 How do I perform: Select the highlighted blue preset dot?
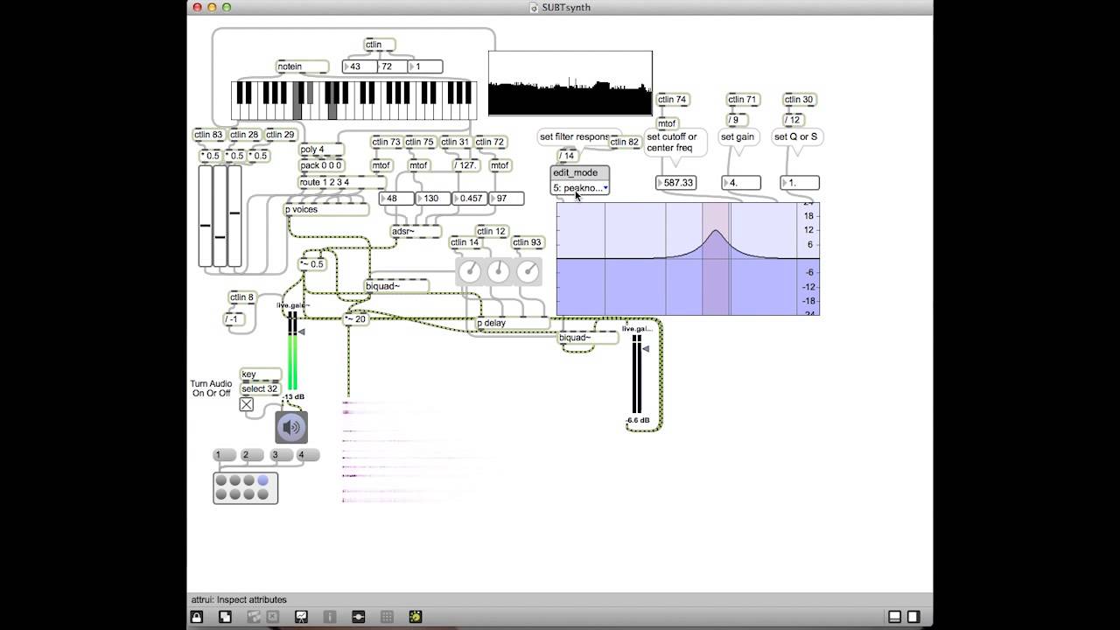click(x=262, y=480)
